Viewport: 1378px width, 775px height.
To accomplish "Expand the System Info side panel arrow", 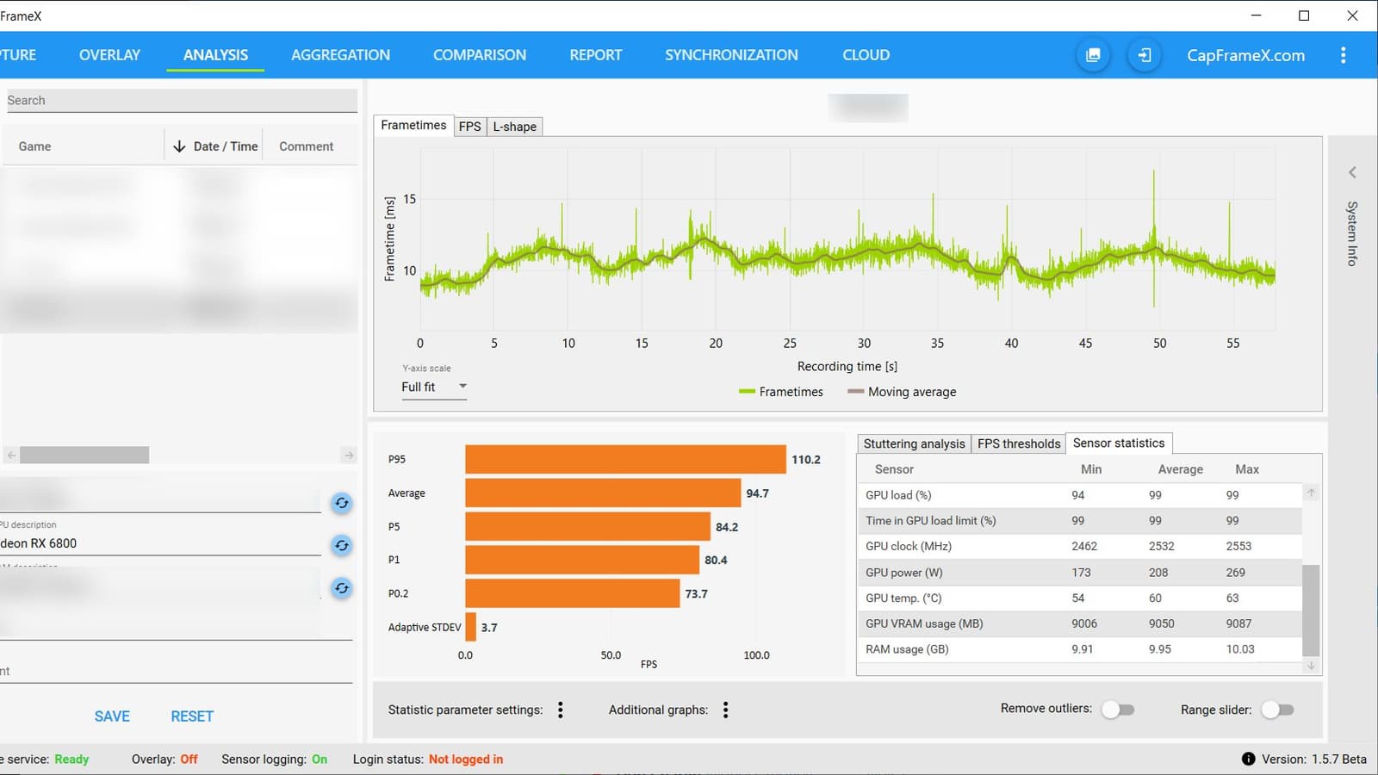I will (x=1352, y=172).
